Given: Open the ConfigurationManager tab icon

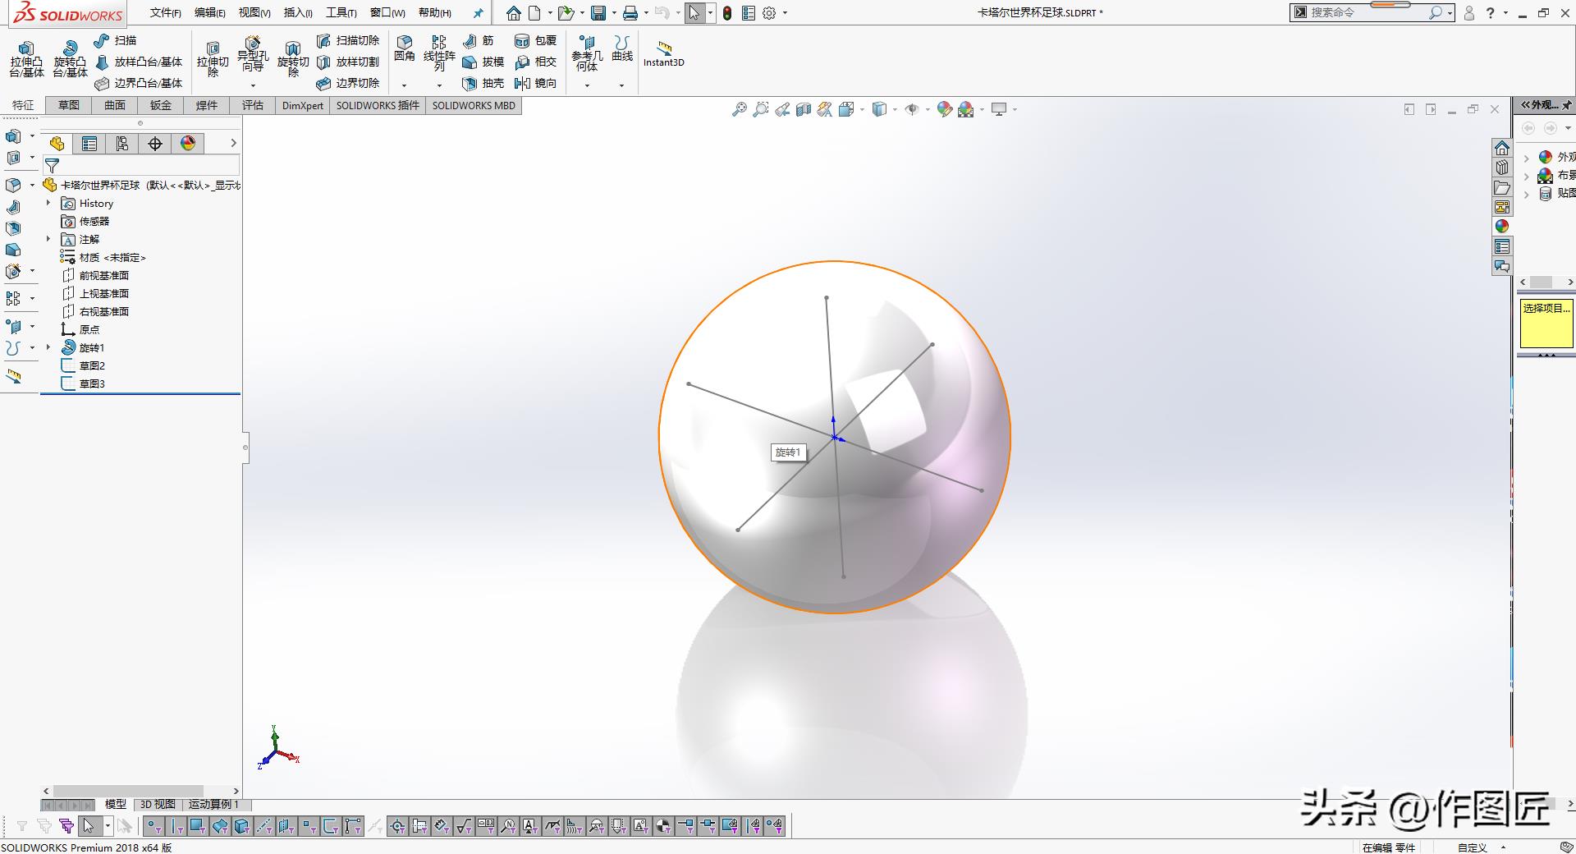Looking at the screenshot, I should click(x=122, y=144).
